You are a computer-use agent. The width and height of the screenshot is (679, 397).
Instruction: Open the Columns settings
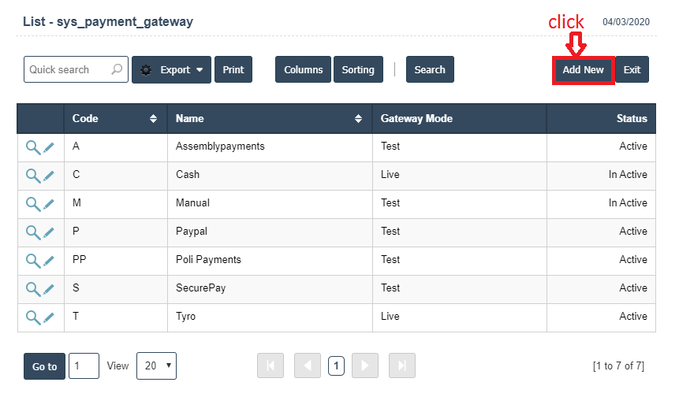point(303,69)
